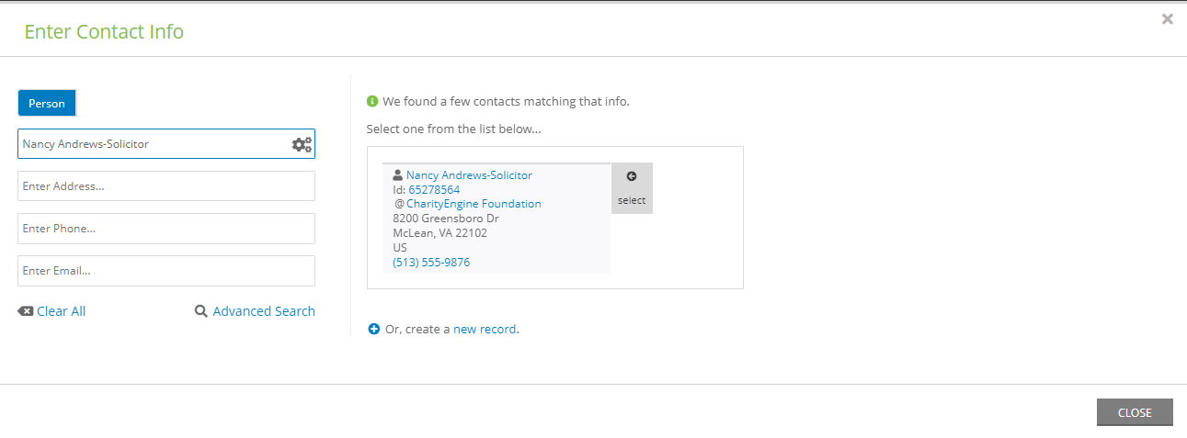Screen dimensions: 1187x438
Task: Click the Enter Phone field
Action: click(166, 229)
